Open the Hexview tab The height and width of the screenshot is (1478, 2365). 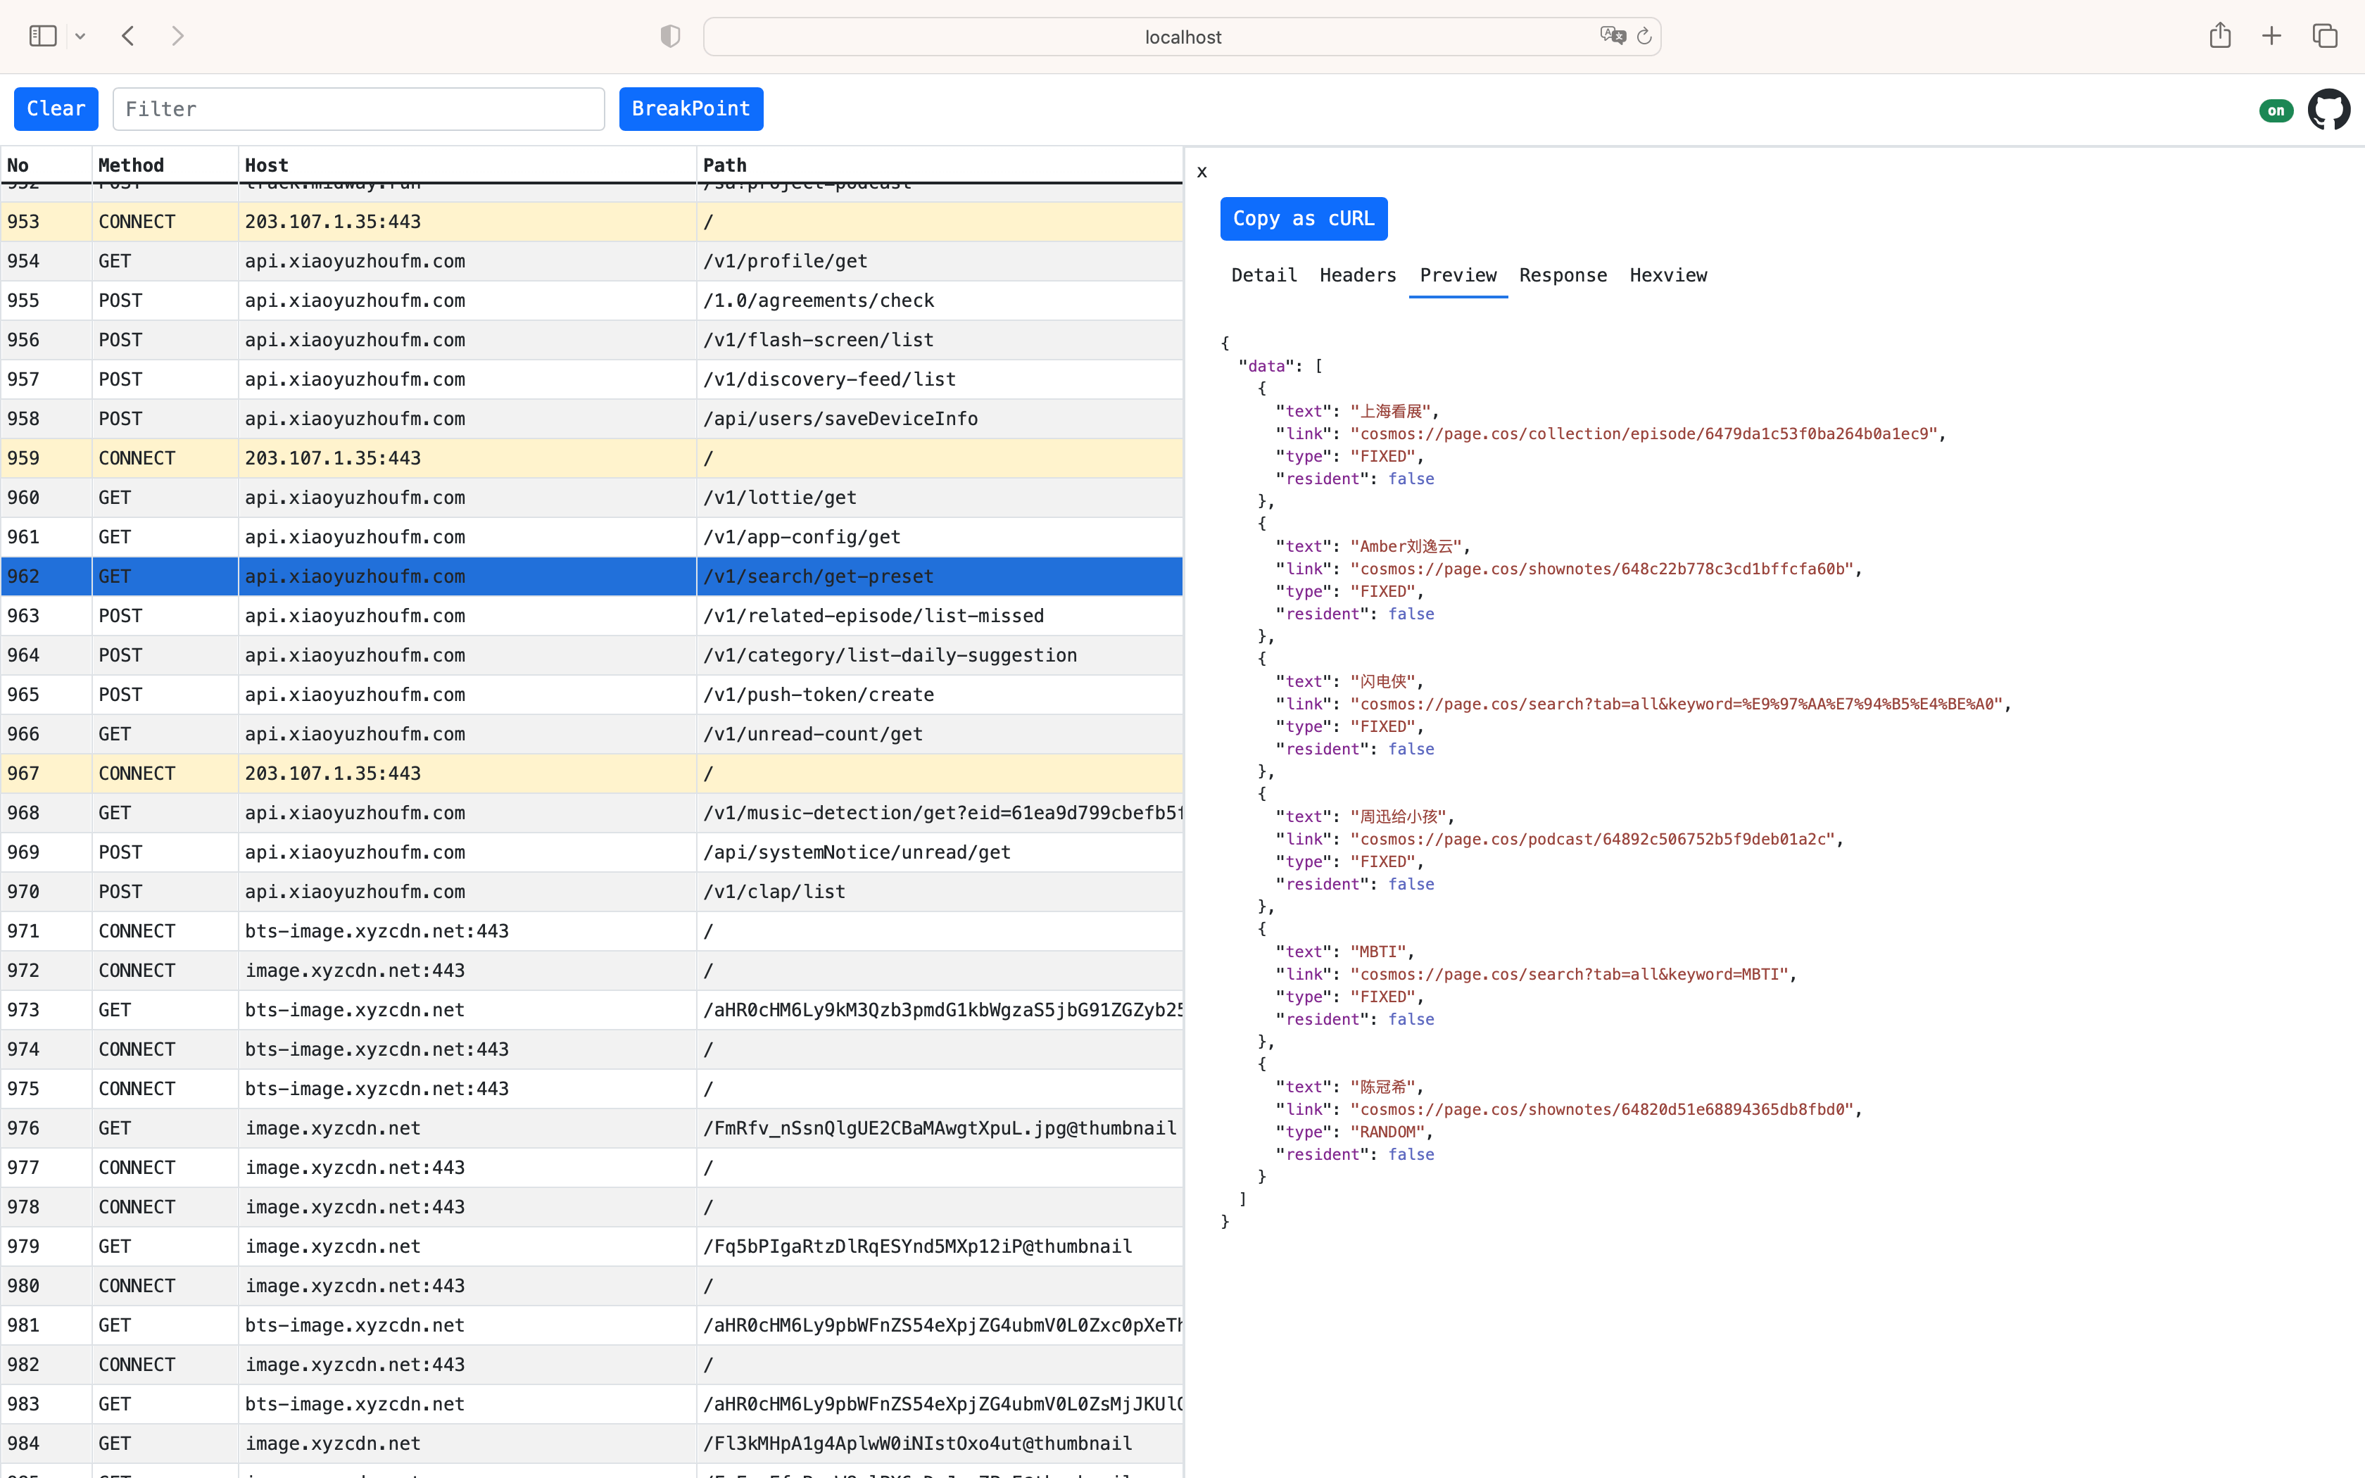[x=1667, y=274]
